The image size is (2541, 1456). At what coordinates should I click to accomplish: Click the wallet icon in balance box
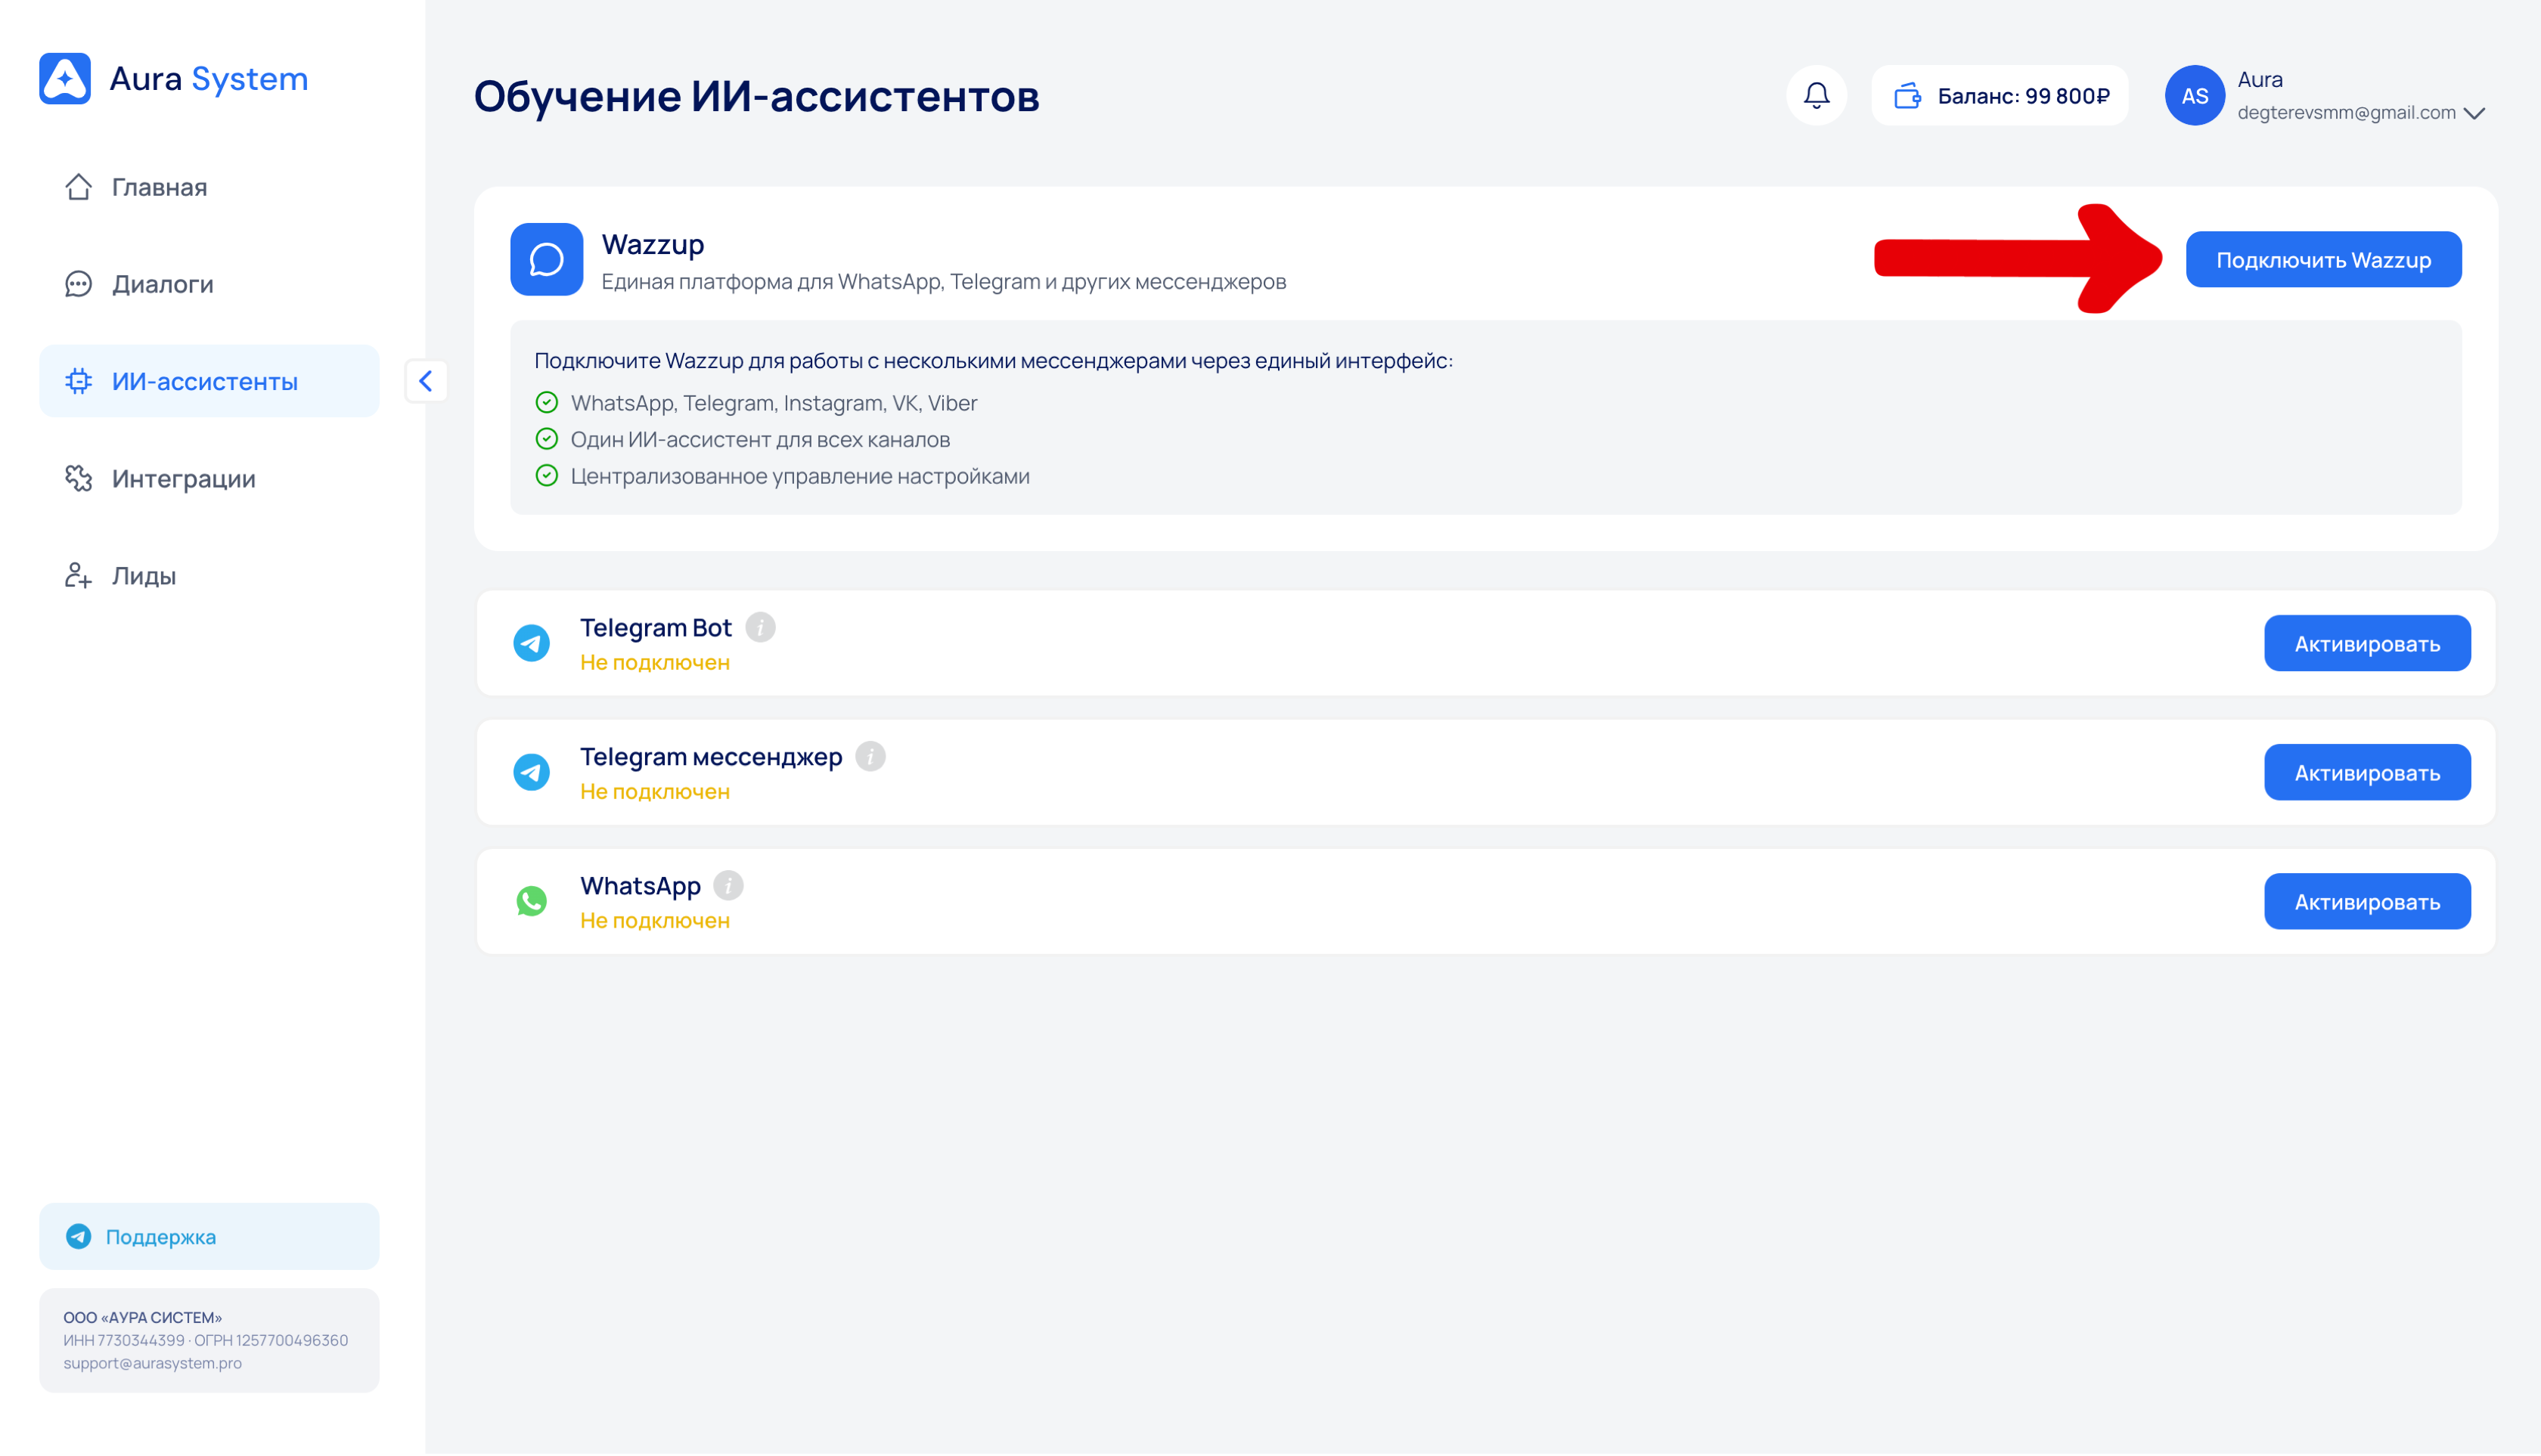[1908, 96]
